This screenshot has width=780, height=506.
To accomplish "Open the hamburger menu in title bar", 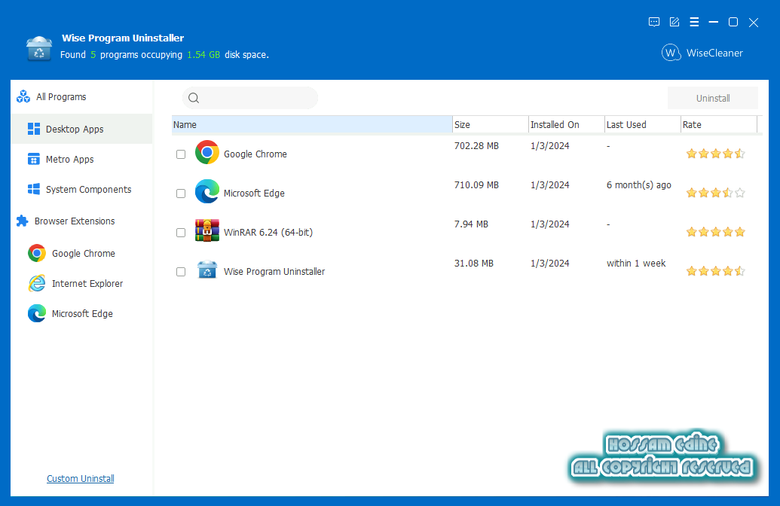I will coord(694,22).
